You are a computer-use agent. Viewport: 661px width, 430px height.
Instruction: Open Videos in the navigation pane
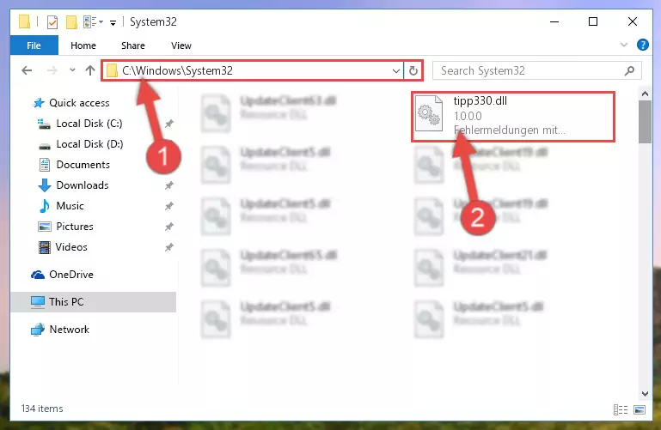(71, 247)
